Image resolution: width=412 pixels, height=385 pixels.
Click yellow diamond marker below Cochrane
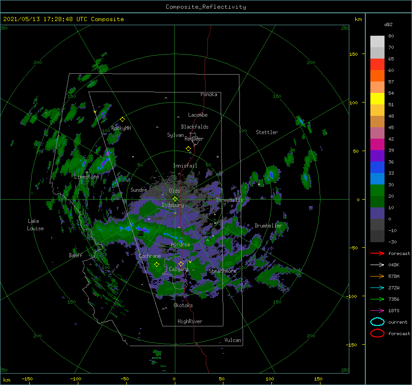pos(157,265)
